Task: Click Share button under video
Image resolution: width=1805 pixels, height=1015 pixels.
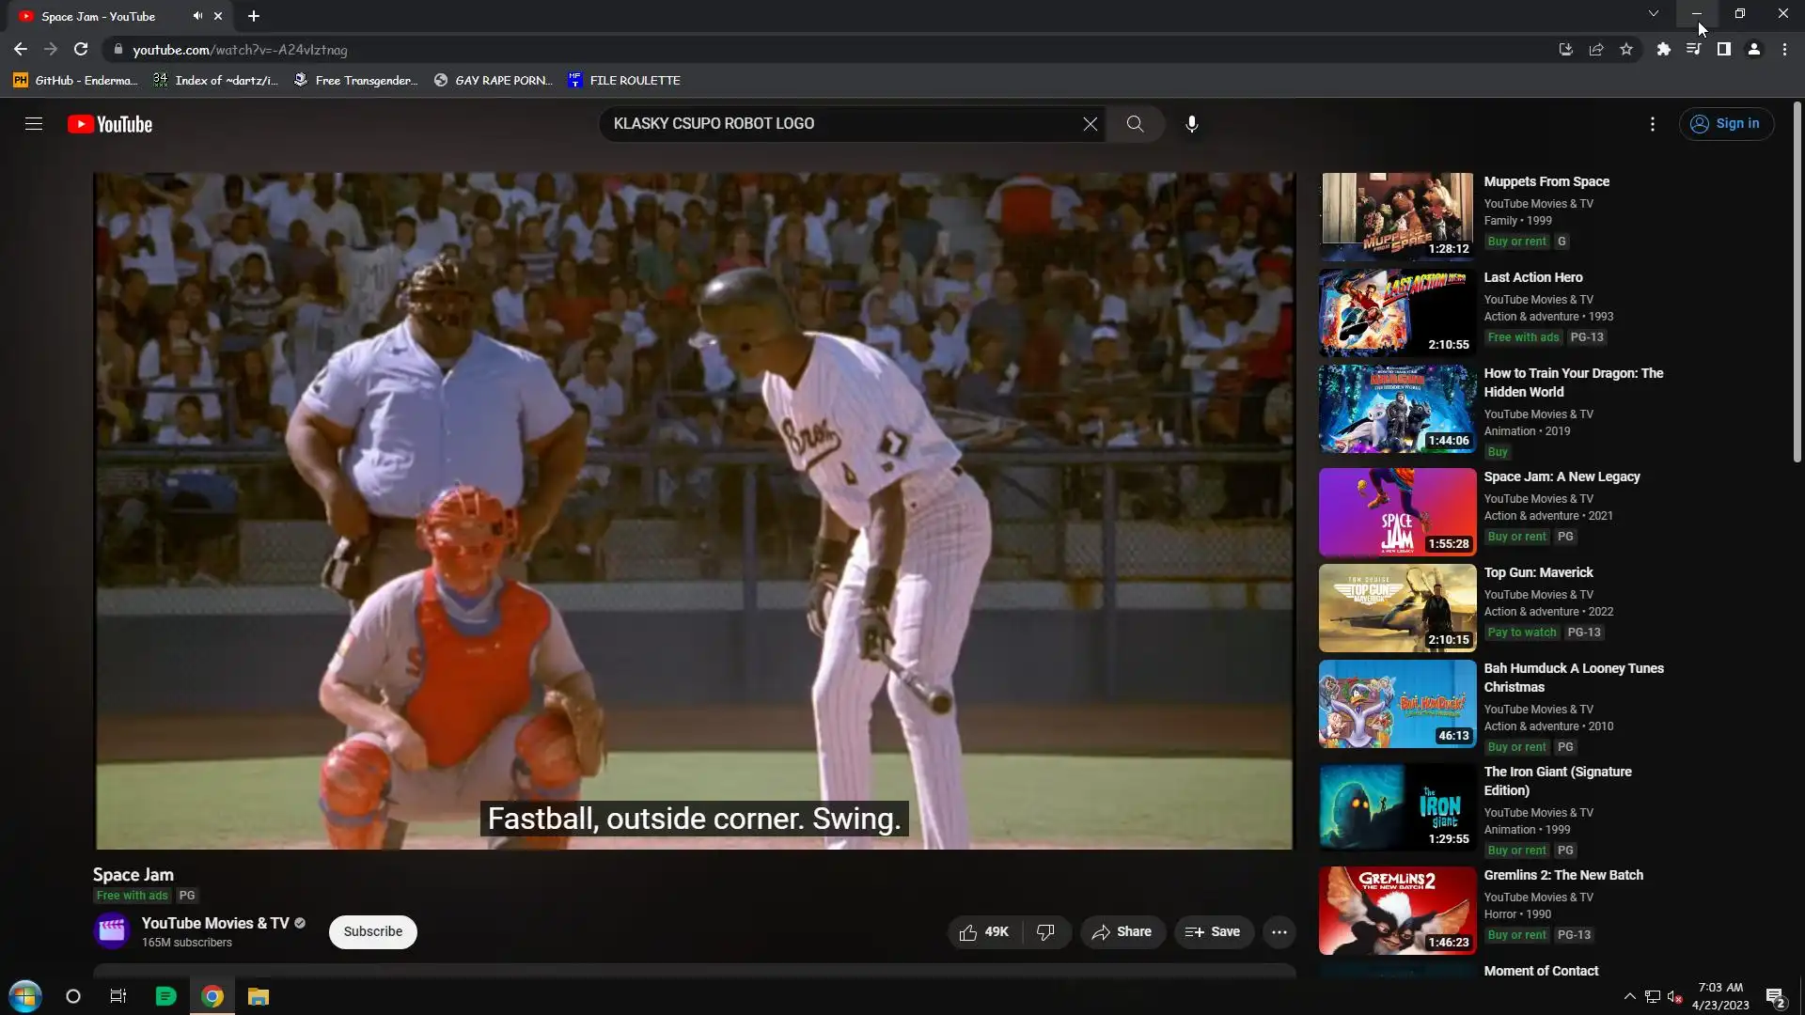Action: click(1122, 932)
